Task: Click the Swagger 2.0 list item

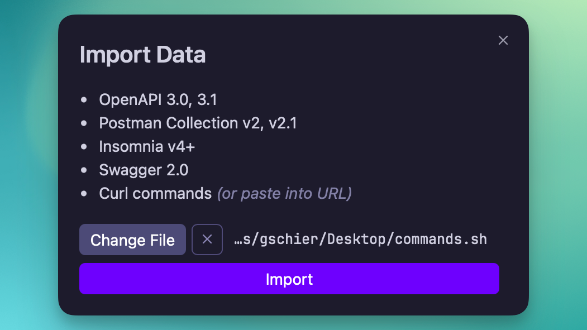Action: pos(144,170)
